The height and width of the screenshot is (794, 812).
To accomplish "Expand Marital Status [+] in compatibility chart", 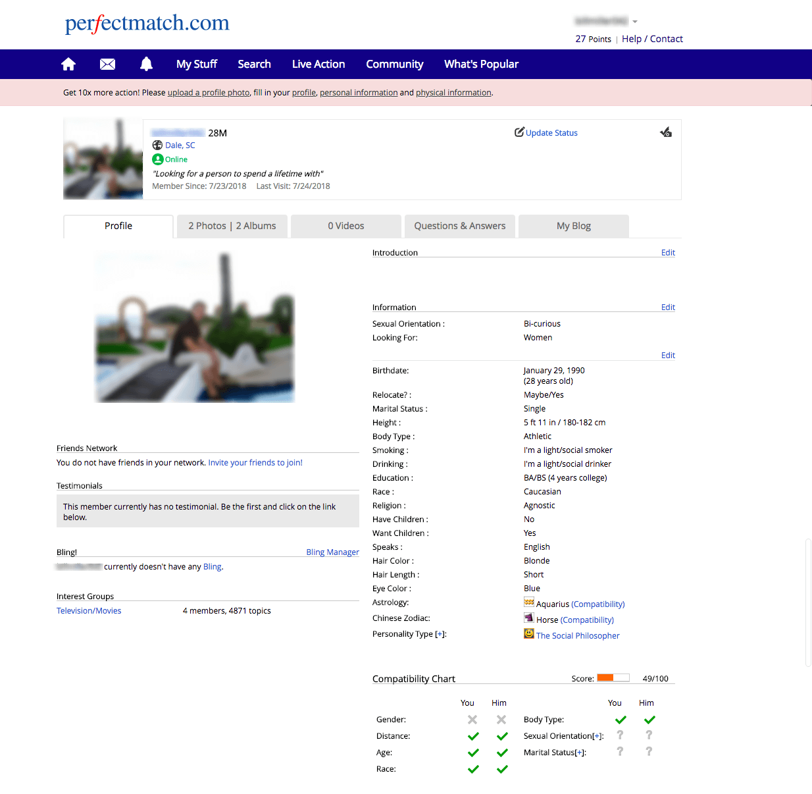I will click(580, 753).
